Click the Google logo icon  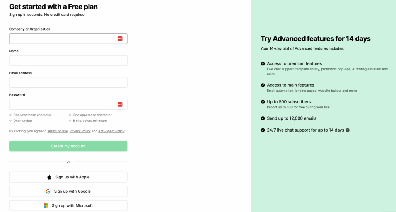coord(48,191)
